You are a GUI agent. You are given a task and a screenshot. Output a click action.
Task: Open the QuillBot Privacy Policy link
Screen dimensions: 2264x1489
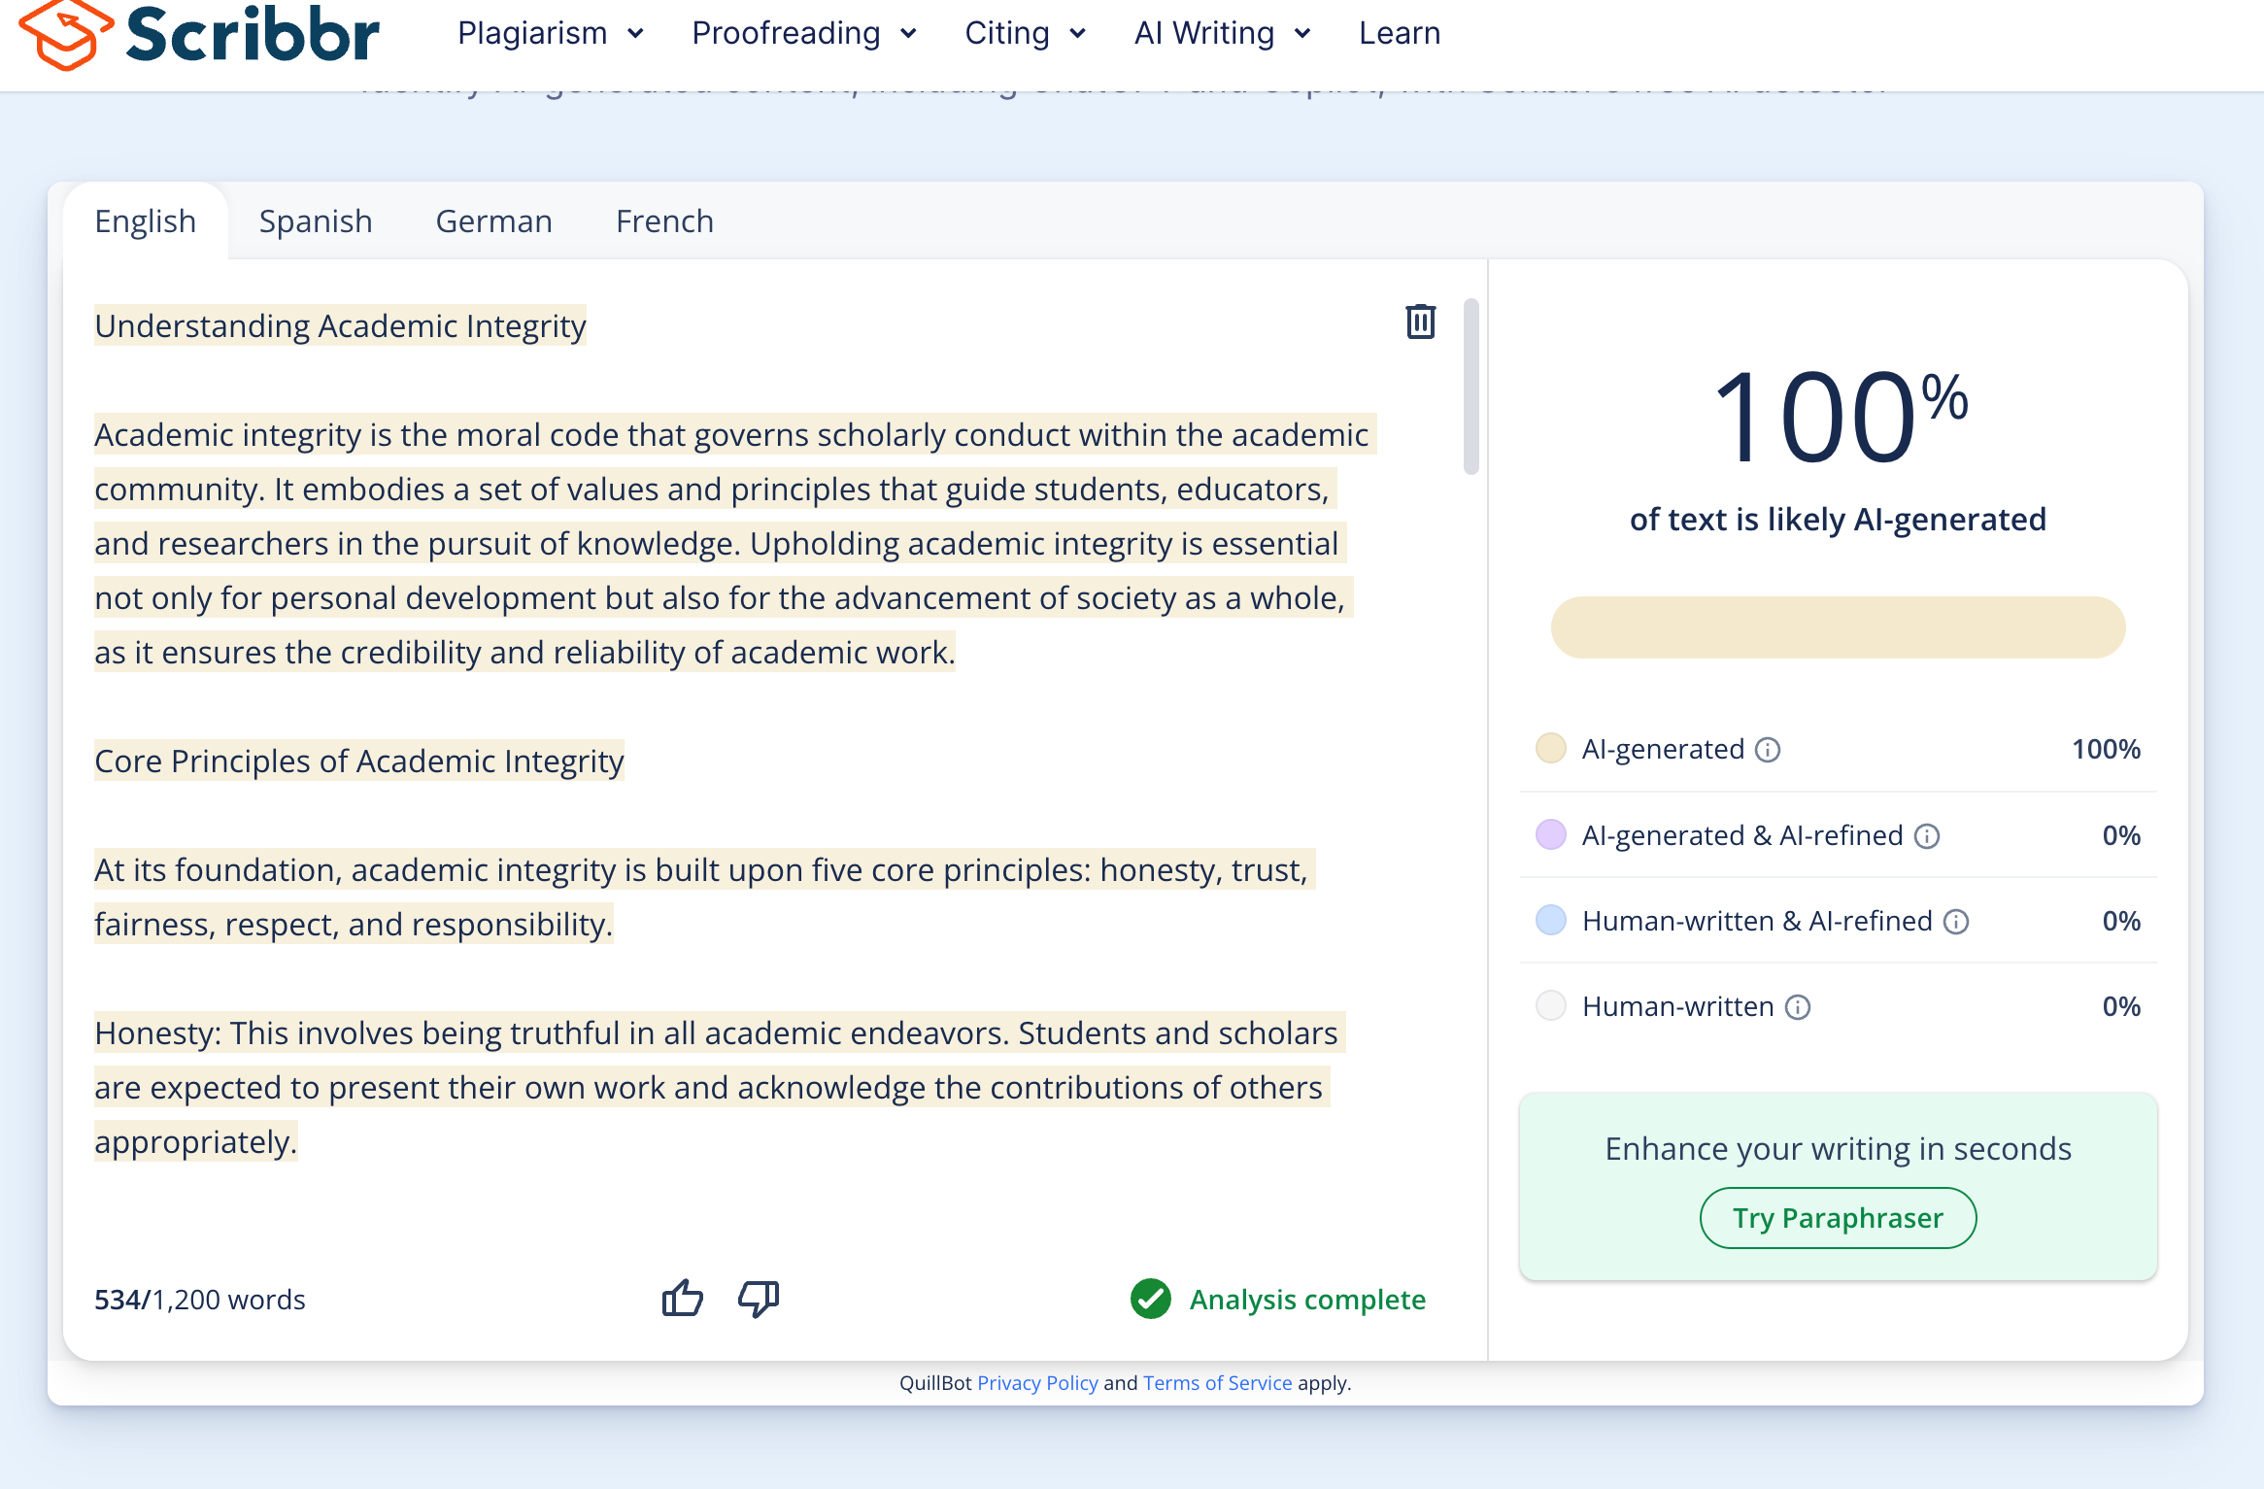[1037, 1383]
